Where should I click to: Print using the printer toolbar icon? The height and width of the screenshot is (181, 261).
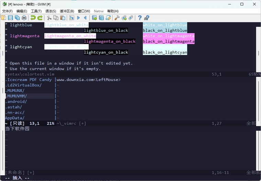[x=24, y=18]
